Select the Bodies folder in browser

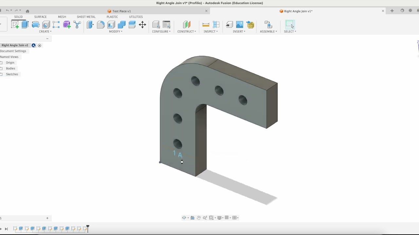10,69
